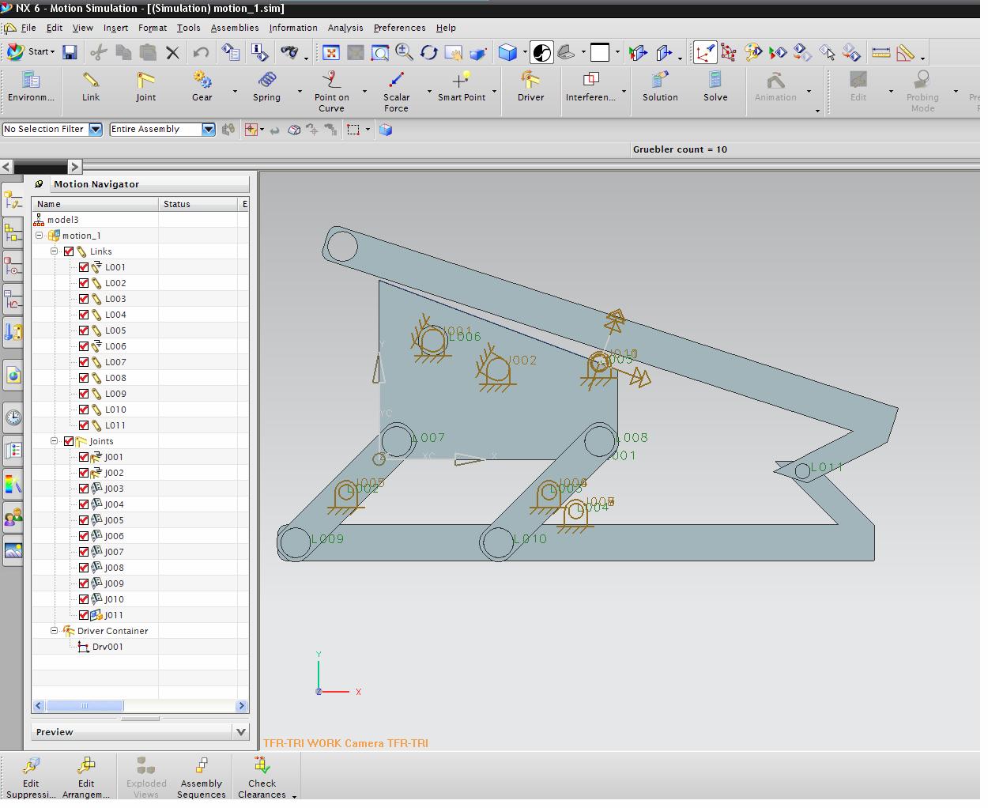The image size is (988, 808).
Task: Collapse the Joints tree node
Action: 55,441
